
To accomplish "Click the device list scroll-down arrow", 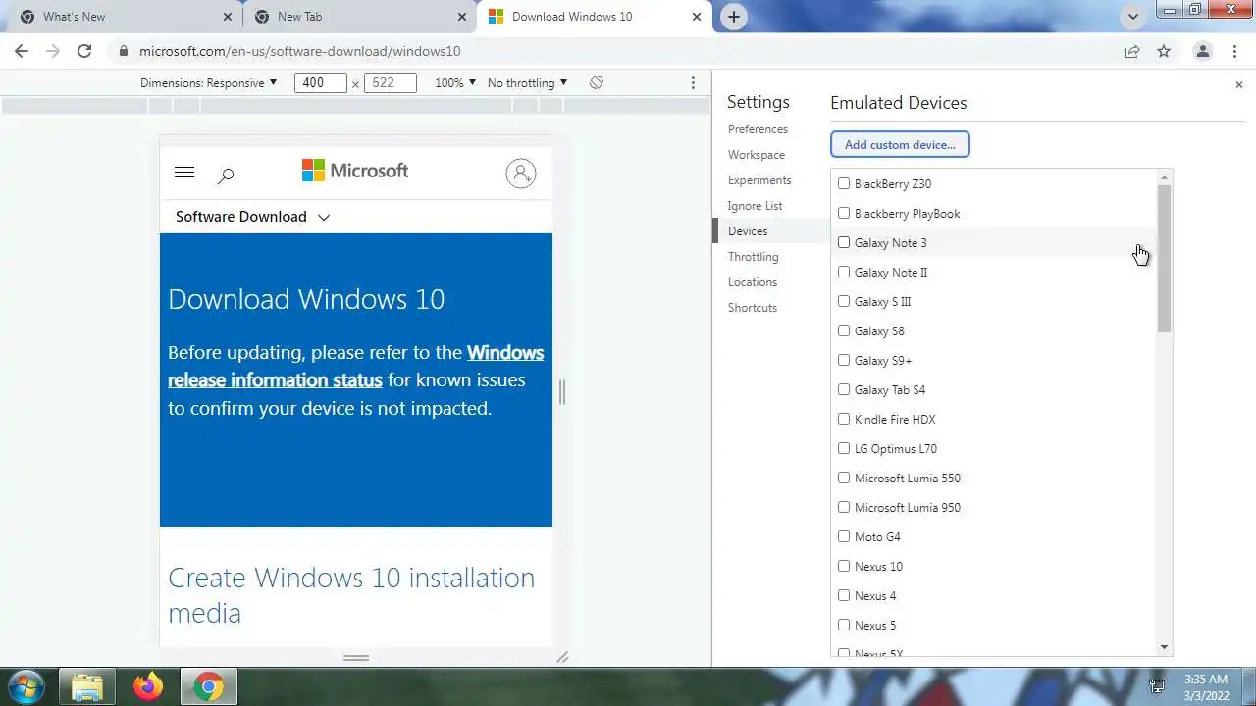I will point(1165,647).
